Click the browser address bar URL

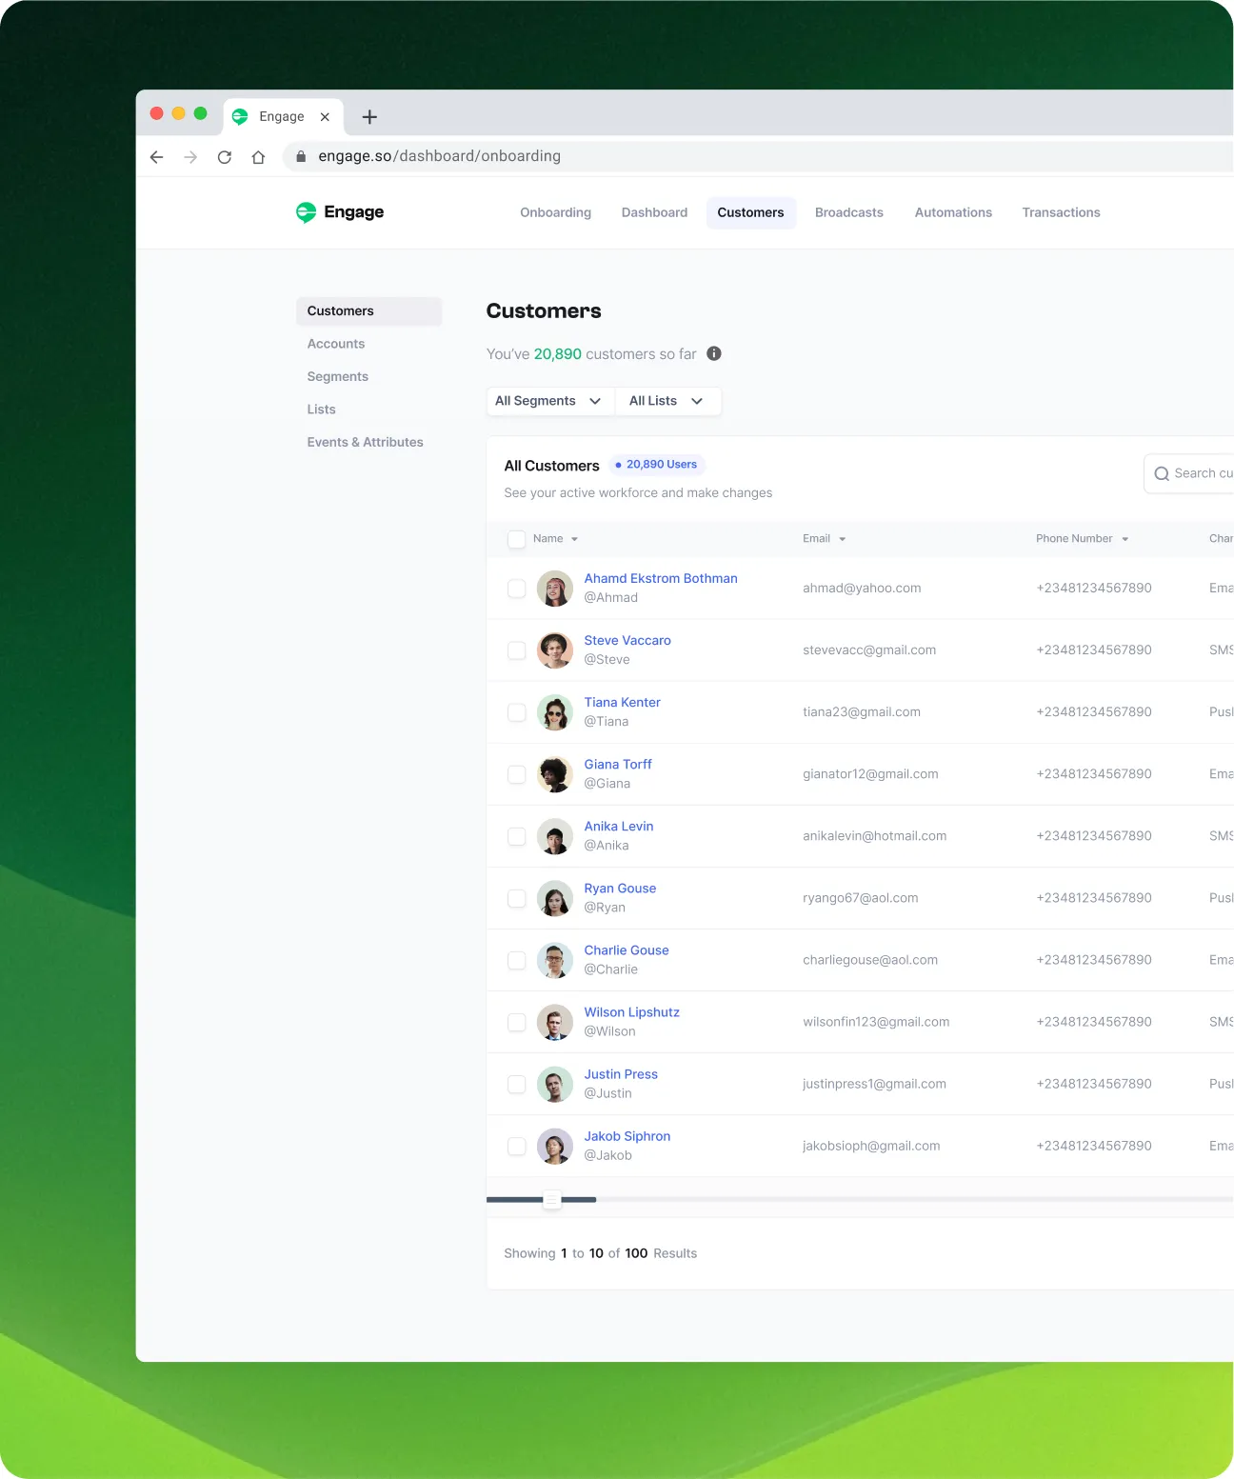[x=439, y=156]
